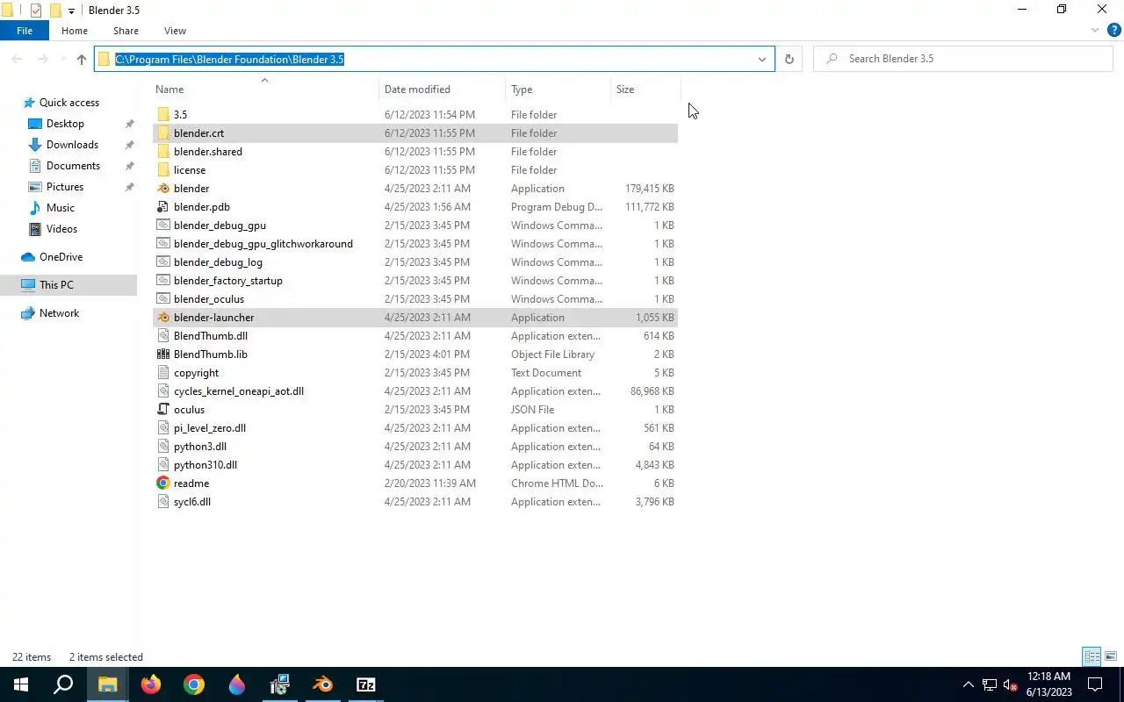Refresh the current folder view
Viewport: 1124px width, 702px height.
(789, 59)
